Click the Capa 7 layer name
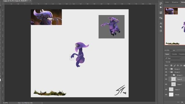Viewport: 185px width, 104px height. click(x=180, y=84)
